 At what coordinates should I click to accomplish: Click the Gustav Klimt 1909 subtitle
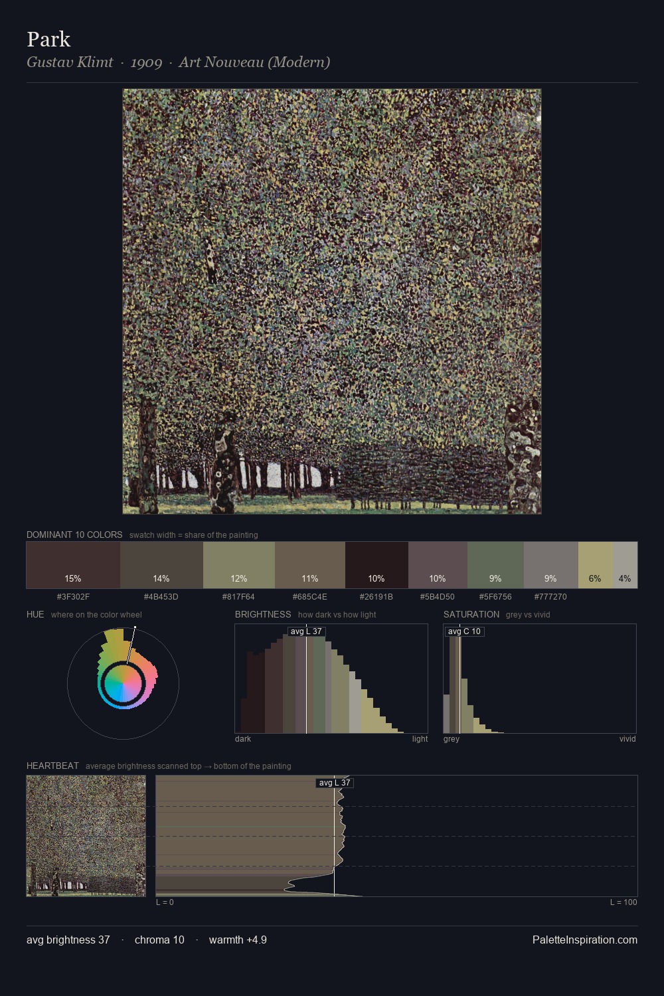(x=178, y=62)
